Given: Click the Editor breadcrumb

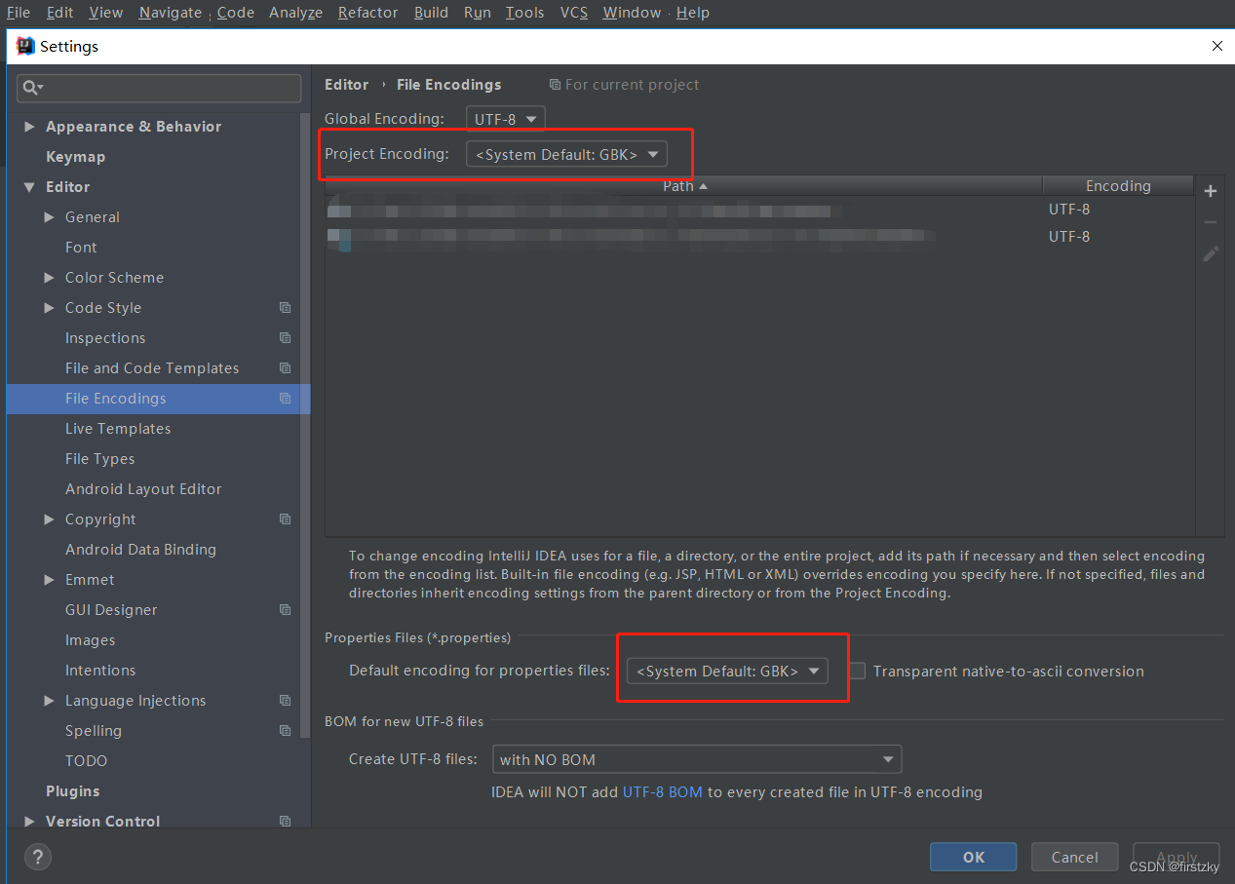Looking at the screenshot, I should point(347,85).
